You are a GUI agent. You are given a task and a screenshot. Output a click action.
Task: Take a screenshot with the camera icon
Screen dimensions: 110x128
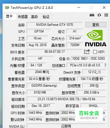click(92, 15)
